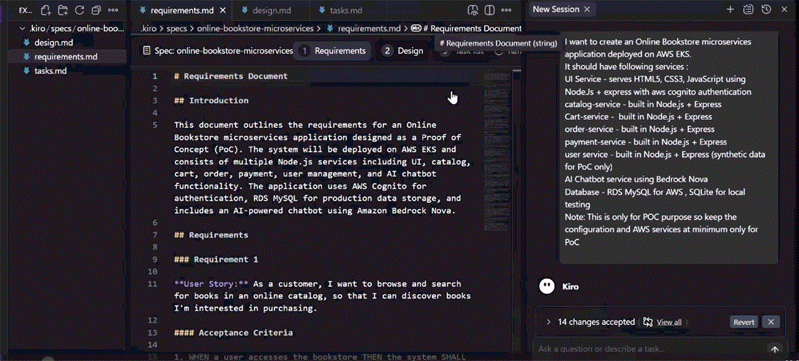Refresh the Explorer file tree
Screen dimensions: 799x361
pyautogui.click(x=79, y=10)
